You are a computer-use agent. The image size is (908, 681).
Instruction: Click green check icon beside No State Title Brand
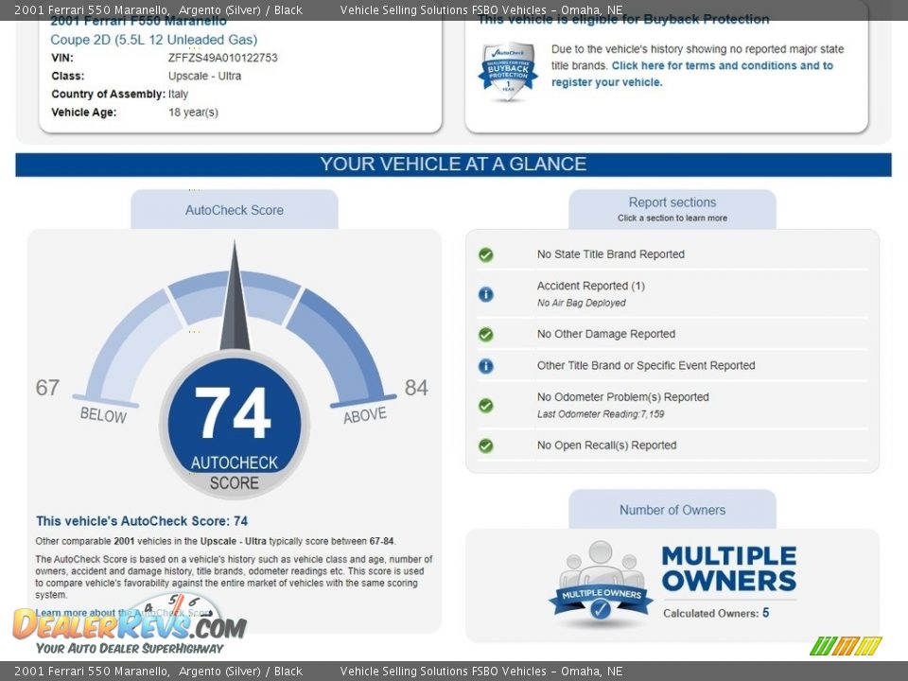pyautogui.click(x=486, y=254)
